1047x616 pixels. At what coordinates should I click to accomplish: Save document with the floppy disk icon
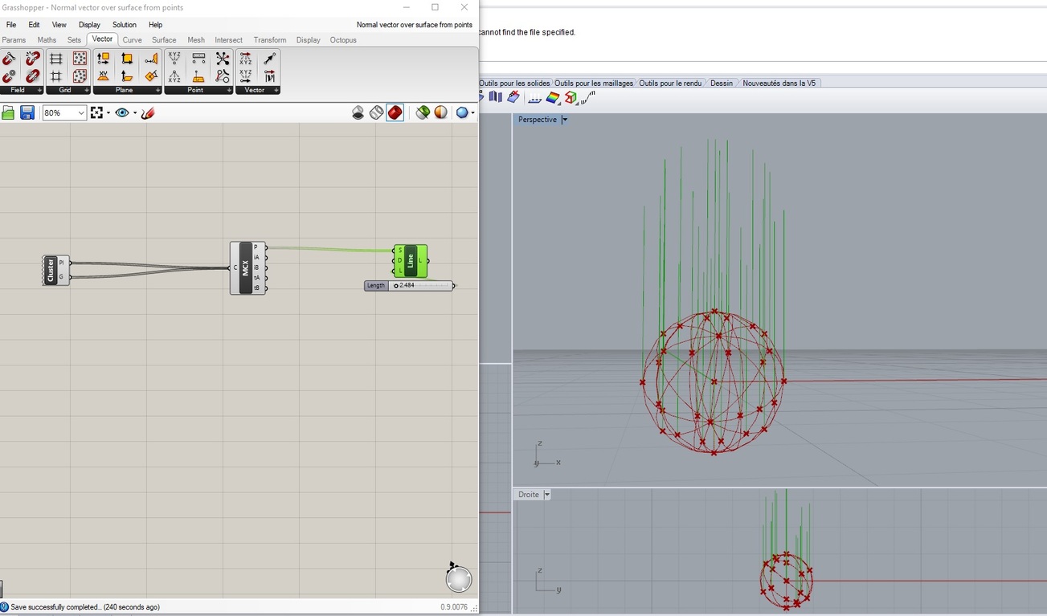pos(27,113)
